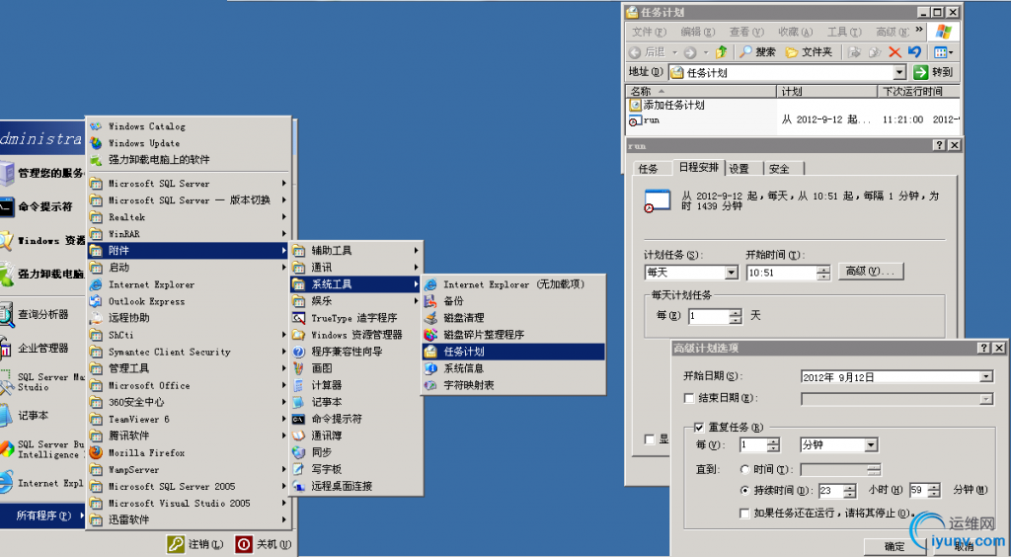The width and height of the screenshot is (1011, 557).
Task: Launch 磁盘碎片整理程序 from system tools
Action: tap(513, 335)
